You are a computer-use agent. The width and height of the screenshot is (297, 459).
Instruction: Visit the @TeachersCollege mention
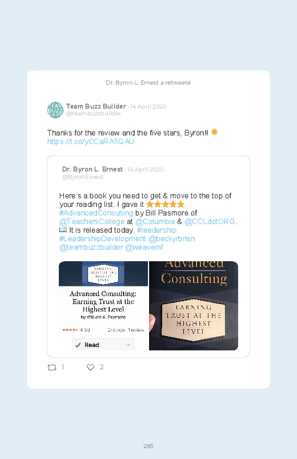tap(92, 222)
